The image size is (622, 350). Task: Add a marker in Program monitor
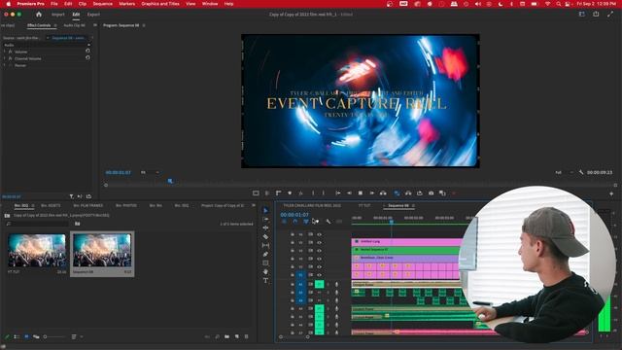click(x=290, y=193)
